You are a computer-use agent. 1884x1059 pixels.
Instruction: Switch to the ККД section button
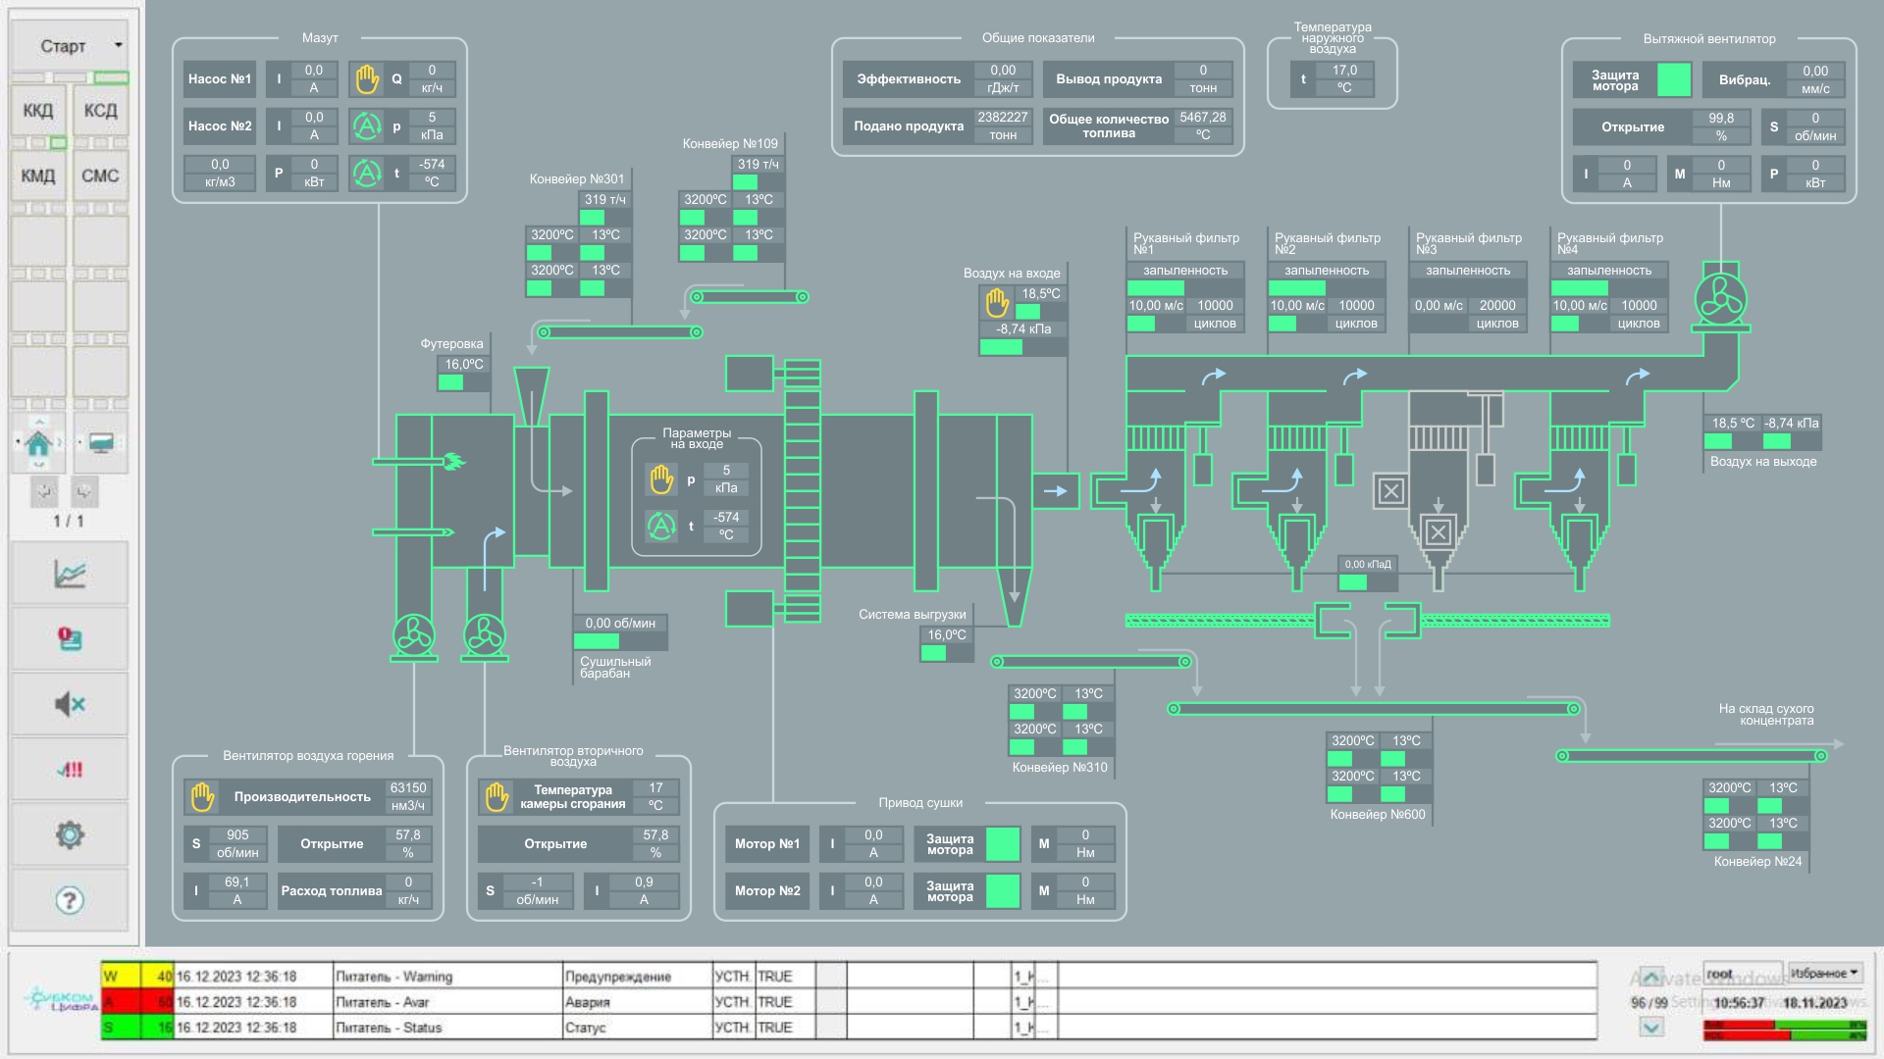pyautogui.click(x=38, y=111)
